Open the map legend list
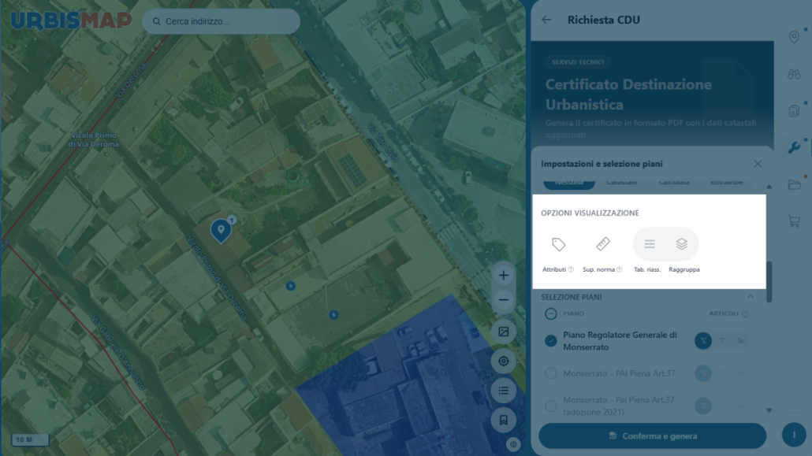 (503, 391)
